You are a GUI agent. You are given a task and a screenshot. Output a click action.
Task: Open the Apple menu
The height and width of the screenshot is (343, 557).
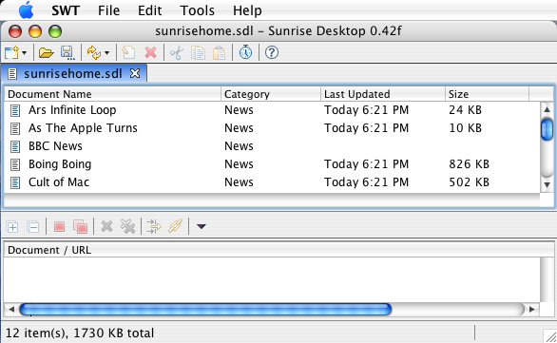pos(26,10)
